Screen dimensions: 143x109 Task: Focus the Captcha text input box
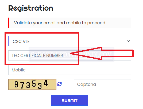[102, 84]
